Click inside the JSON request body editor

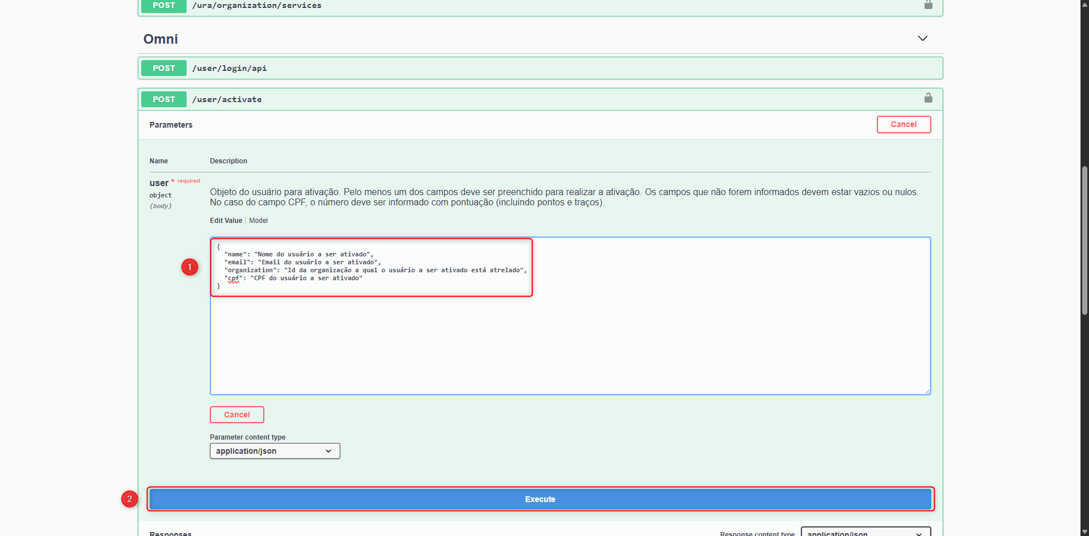[x=567, y=316]
